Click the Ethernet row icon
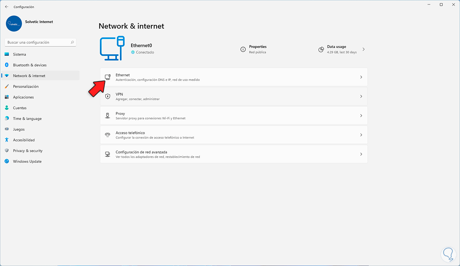 coord(108,77)
